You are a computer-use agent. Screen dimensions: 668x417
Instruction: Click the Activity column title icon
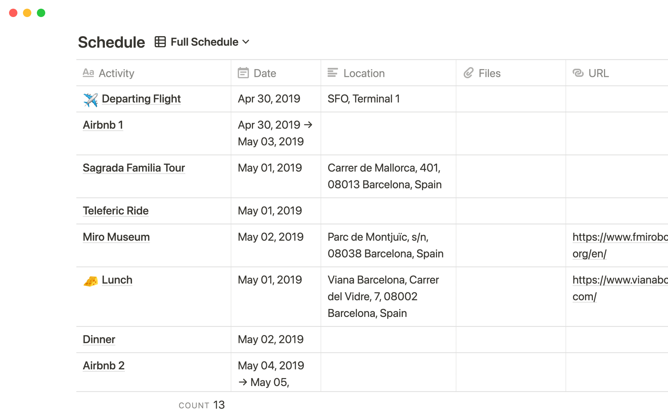click(88, 73)
